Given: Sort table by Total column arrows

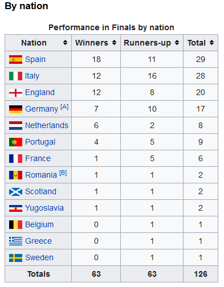Looking at the screenshot, I should pos(211,43).
